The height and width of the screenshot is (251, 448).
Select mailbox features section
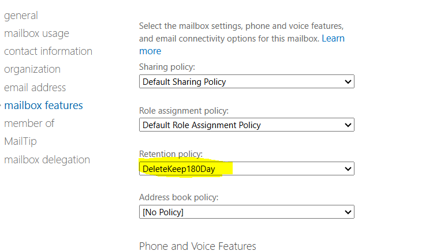[x=43, y=106]
